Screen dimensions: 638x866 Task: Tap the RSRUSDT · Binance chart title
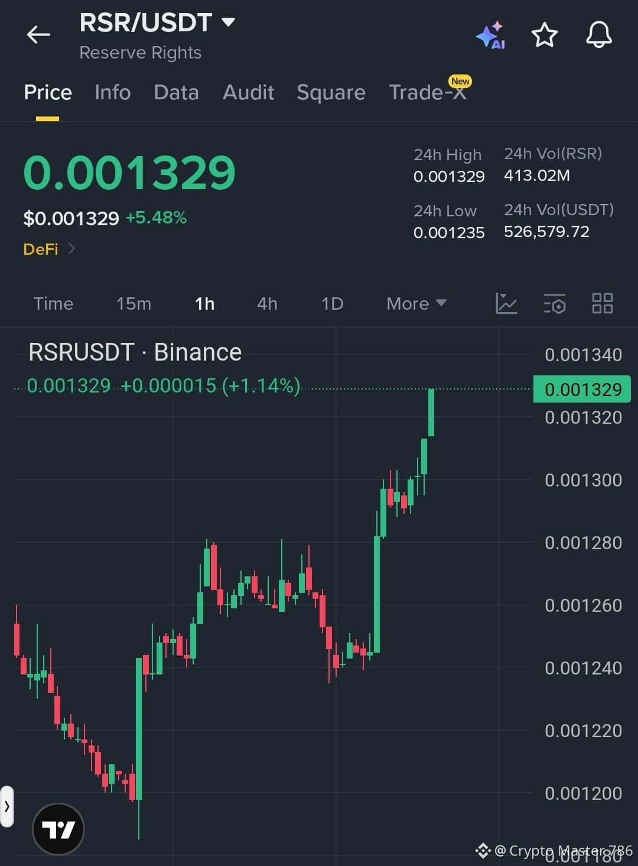coord(135,352)
